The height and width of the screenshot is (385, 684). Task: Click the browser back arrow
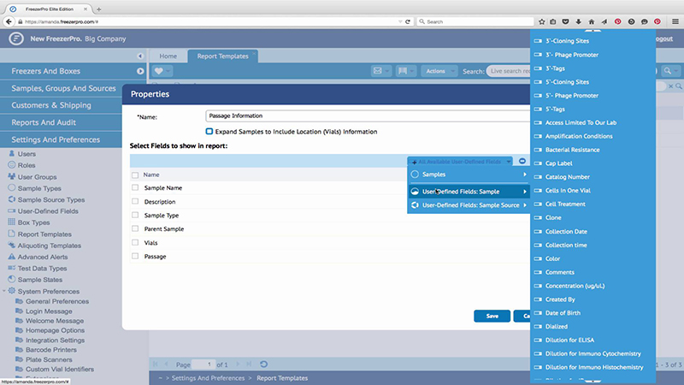click(x=9, y=21)
